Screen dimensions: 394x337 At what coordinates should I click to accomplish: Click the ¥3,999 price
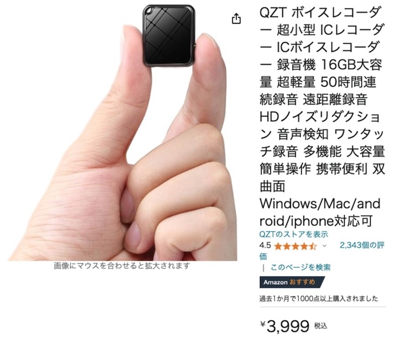pyautogui.click(x=285, y=326)
